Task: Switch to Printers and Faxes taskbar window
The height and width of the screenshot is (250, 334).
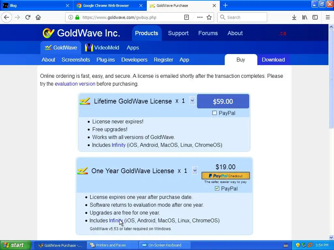Action: [113, 245]
